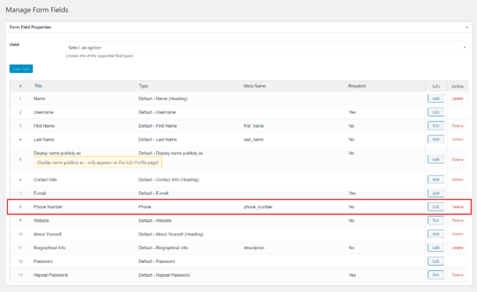Image resolution: width=477 pixels, height=292 pixels.
Task: Edit the First Name field
Action: [435, 126]
